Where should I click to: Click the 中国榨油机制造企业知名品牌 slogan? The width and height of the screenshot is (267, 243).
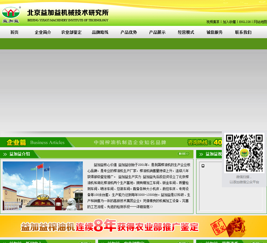coord(130,142)
